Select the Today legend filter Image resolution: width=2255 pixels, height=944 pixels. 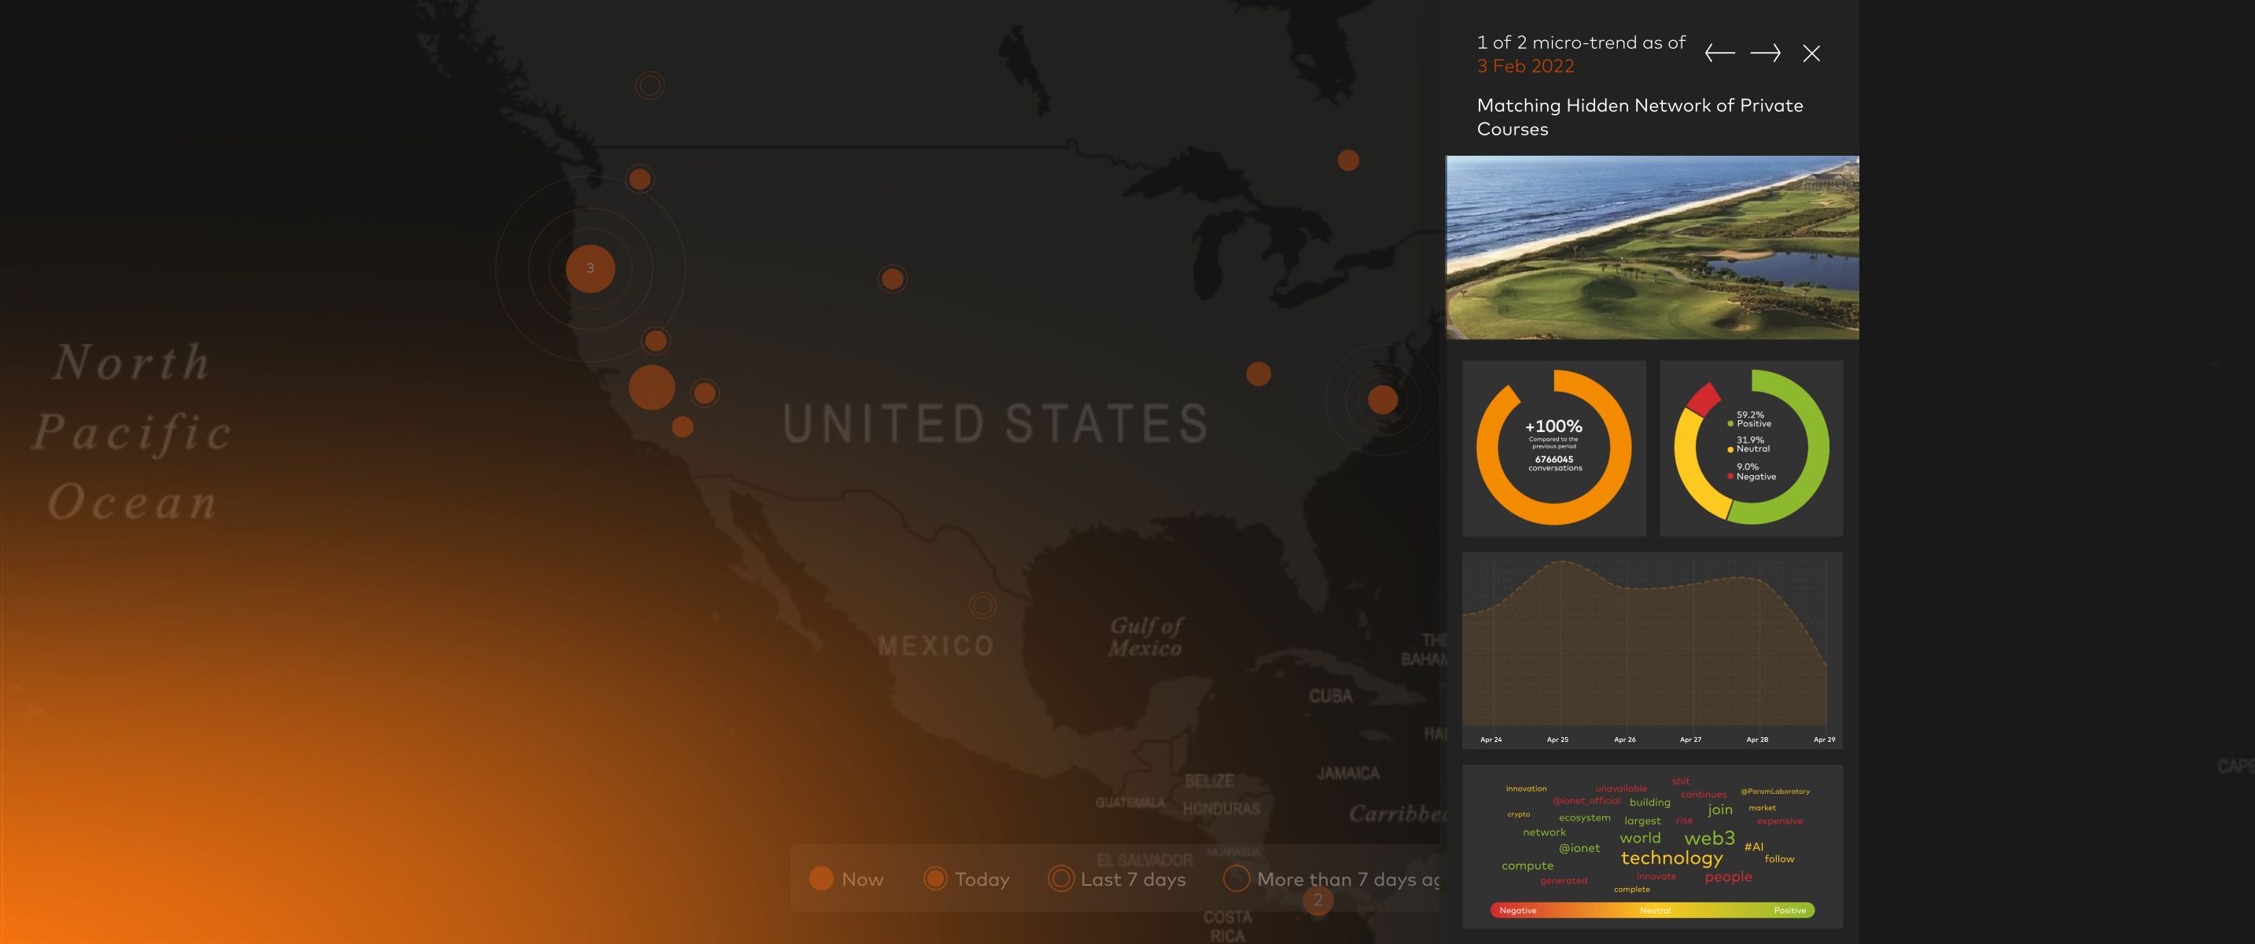coord(967,879)
